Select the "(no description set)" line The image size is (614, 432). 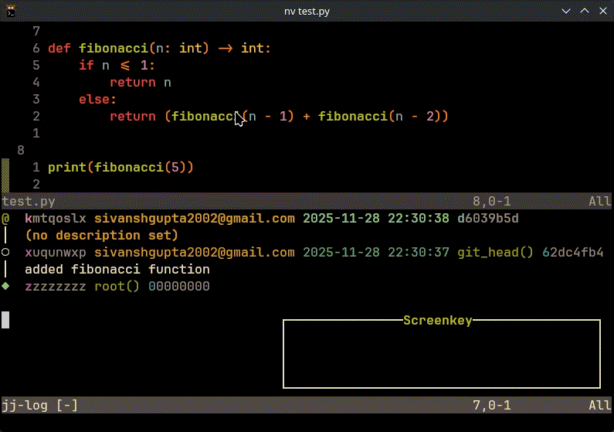pyautogui.click(x=101, y=236)
